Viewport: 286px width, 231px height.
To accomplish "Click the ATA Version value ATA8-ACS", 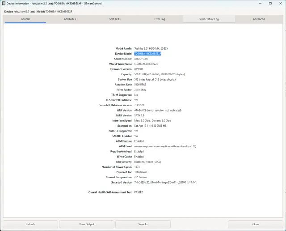I will [158, 111].
